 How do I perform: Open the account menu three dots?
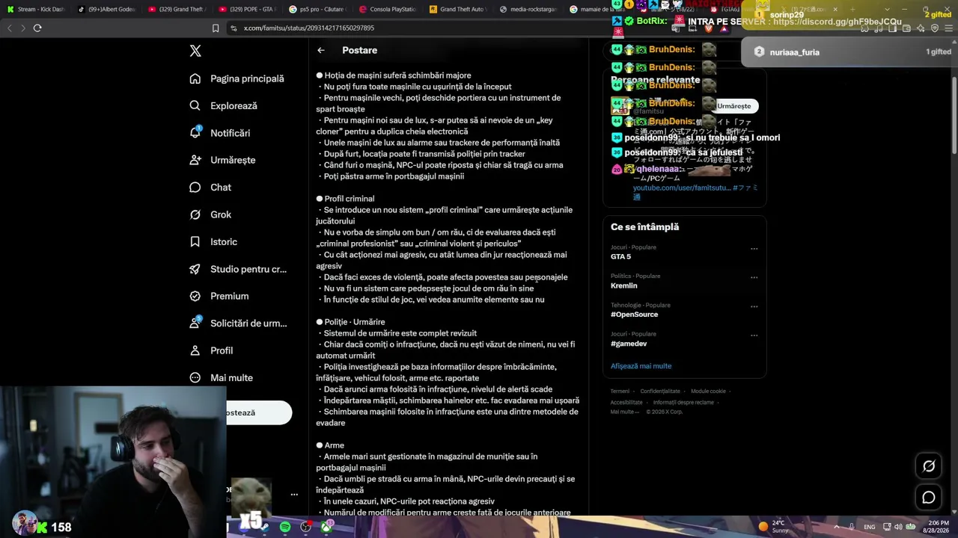294,495
